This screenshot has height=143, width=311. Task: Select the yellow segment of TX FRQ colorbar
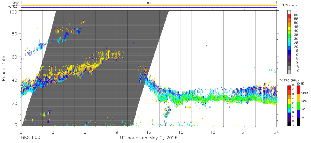pos(289,101)
